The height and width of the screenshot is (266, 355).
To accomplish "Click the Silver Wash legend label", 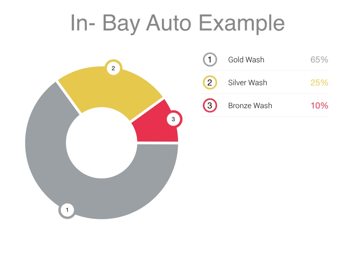I will coord(248,83).
